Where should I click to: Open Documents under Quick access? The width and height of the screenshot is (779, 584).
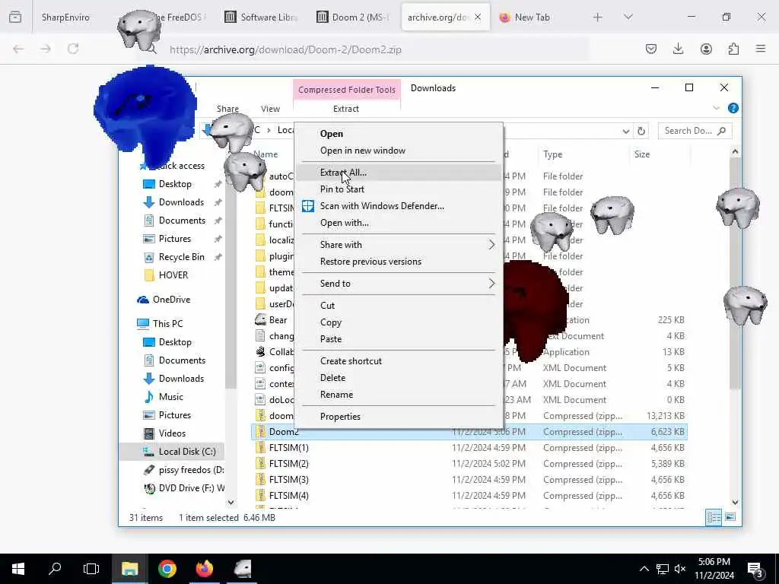[182, 221]
